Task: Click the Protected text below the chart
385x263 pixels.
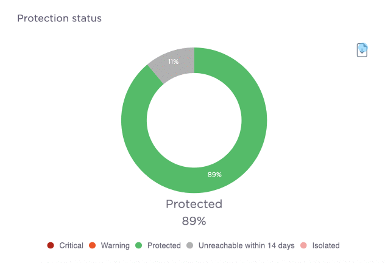Action: [194, 204]
